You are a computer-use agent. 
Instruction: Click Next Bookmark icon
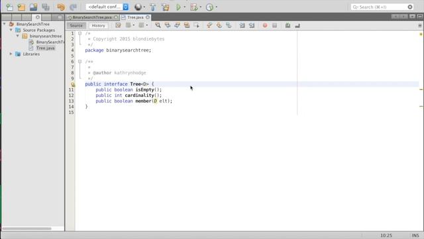coord(219,25)
